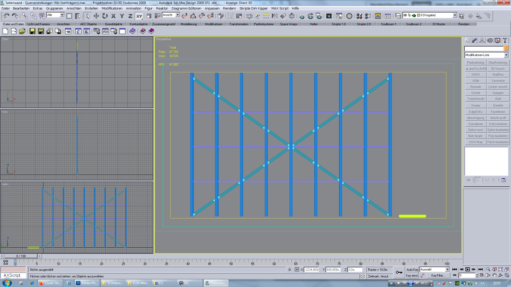The height and width of the screenshot is (287, 511).
Task: Open file with folder icon
Action: click(x=22, y=31)
